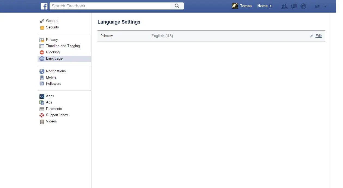343x188 pixels.
Task: Open the messages icon
Action: tap(294, 6)
